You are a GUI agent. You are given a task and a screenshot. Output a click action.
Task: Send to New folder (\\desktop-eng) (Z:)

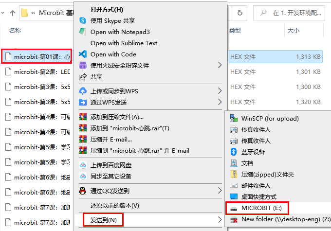(x=286, y=219)
